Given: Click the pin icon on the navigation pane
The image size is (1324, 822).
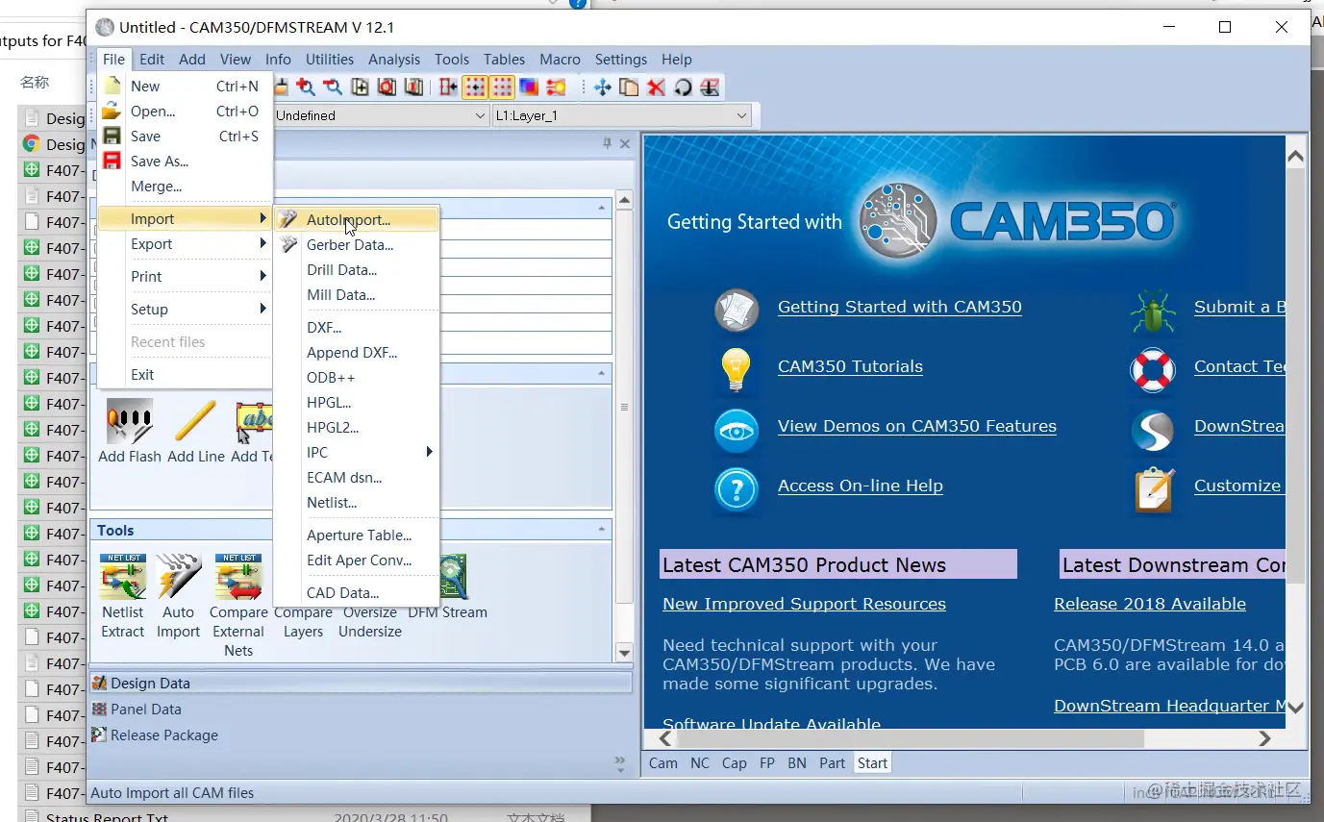Looking at the screenshot, I should tap(607, 143).
